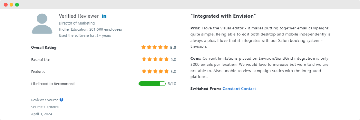Minimize the window with yellow button
This screenshot has height=120, width=360.
(11, 5)
